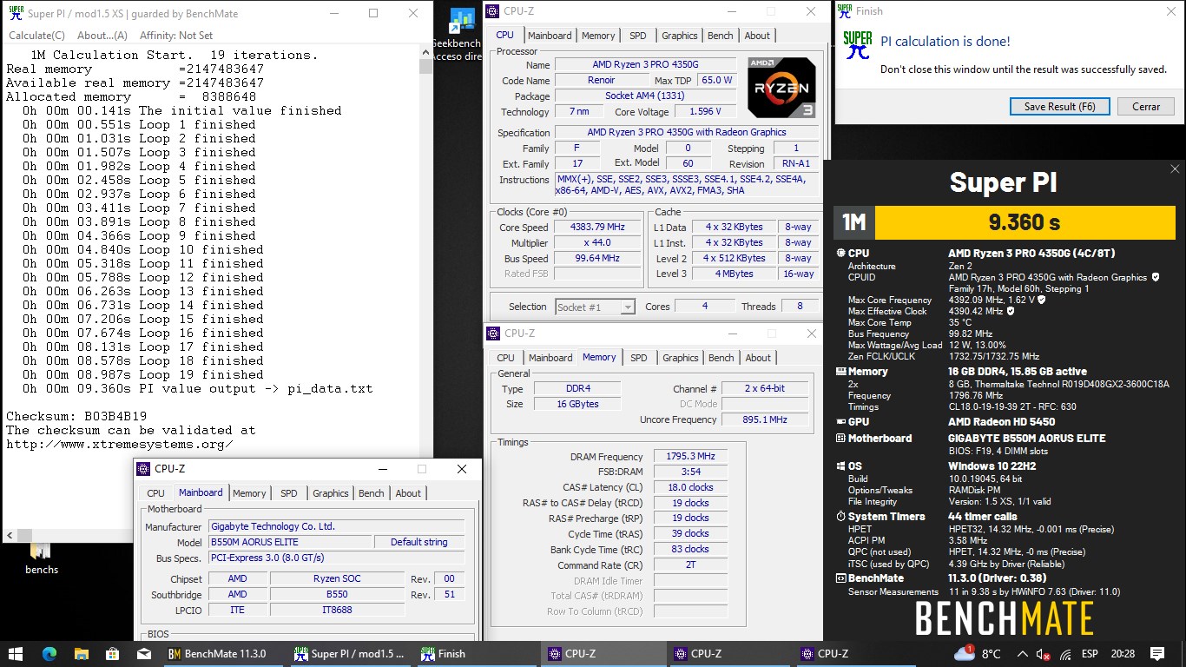
Task: Select the Bench tab in top CPU-Z window
Action: click(720, 36)
